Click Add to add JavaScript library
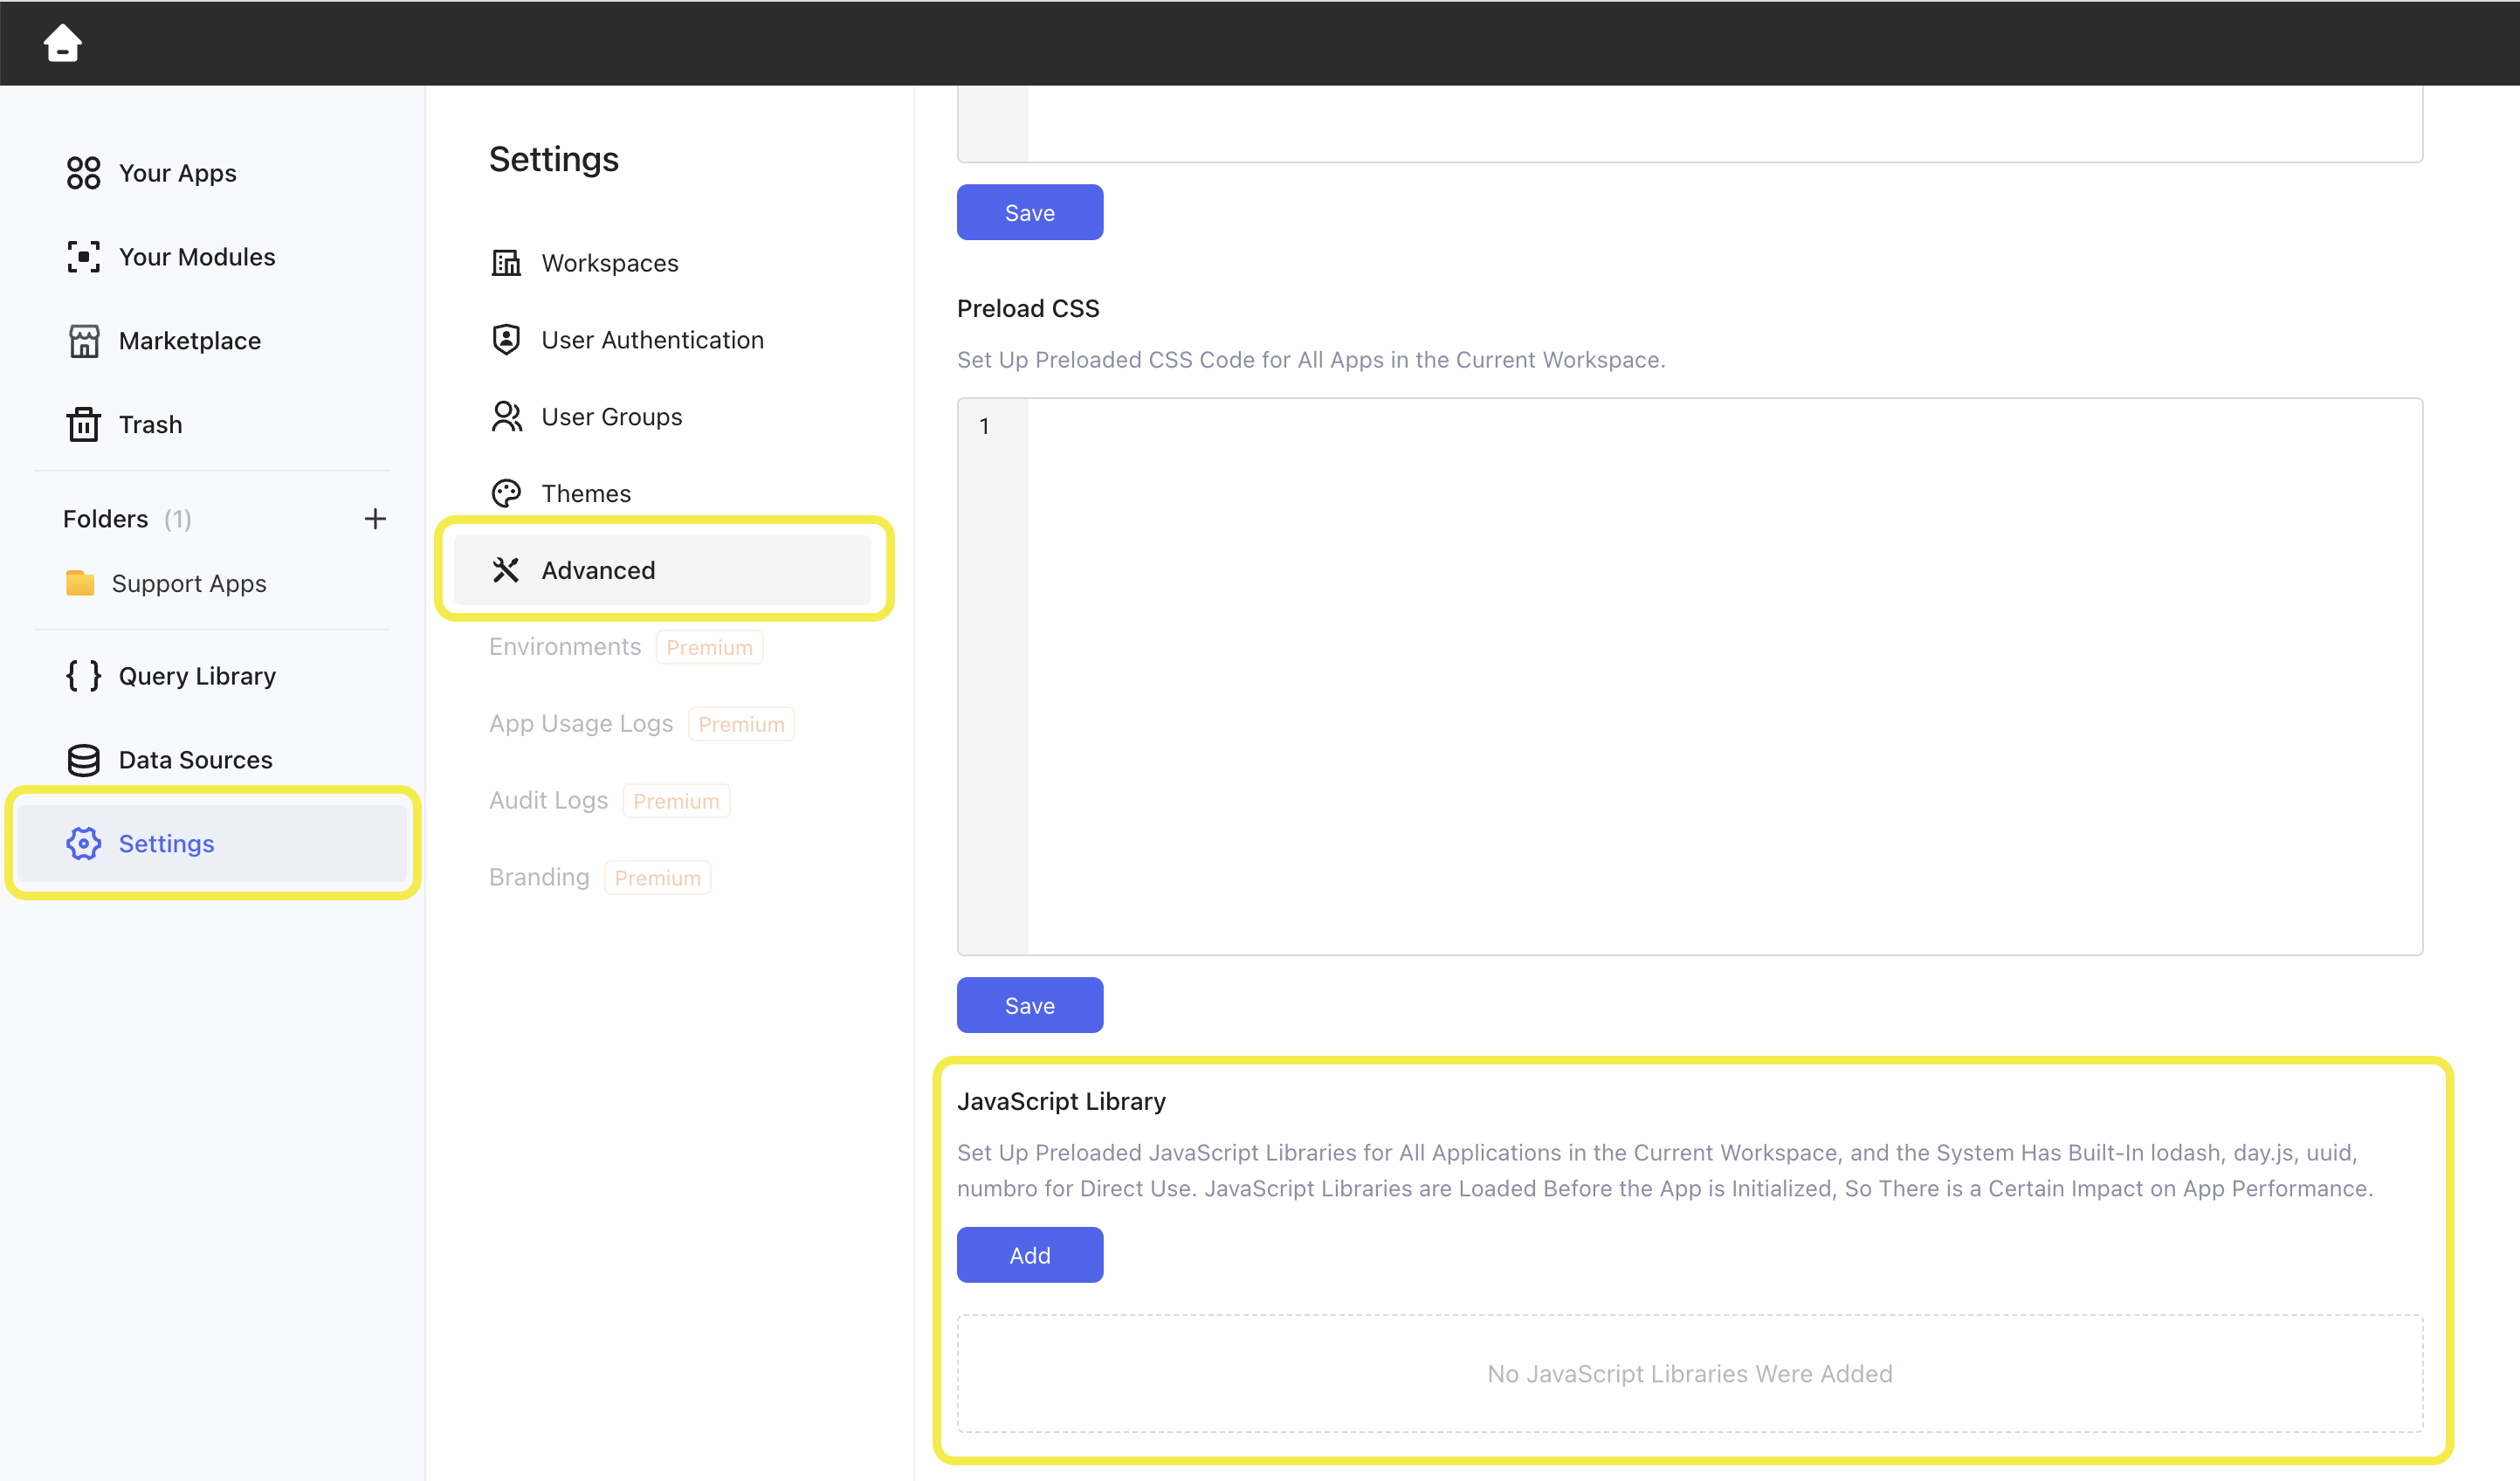2520x1481 pixels. click(x=1029, y=1255)
